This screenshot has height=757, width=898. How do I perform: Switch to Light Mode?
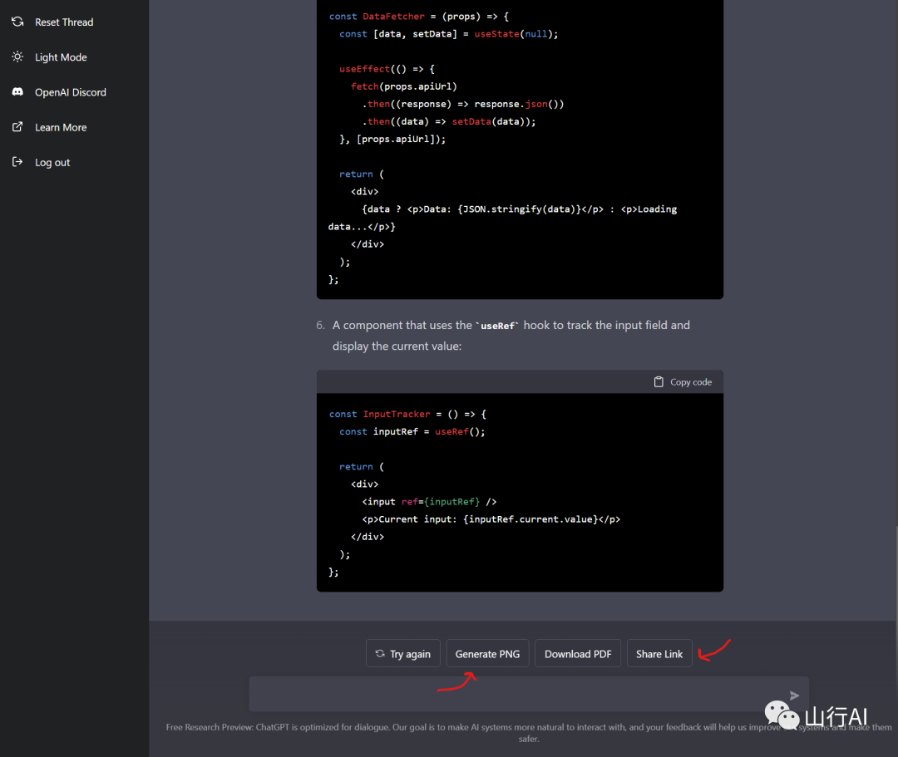click(61, 57)
